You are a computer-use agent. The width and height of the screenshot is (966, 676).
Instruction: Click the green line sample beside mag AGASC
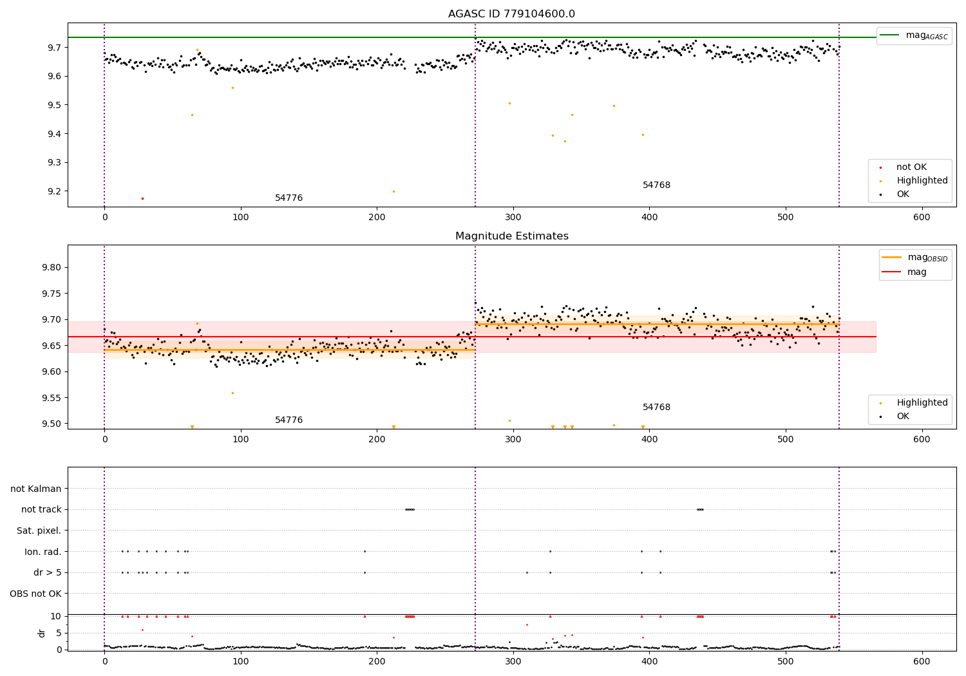coord(889,35)
